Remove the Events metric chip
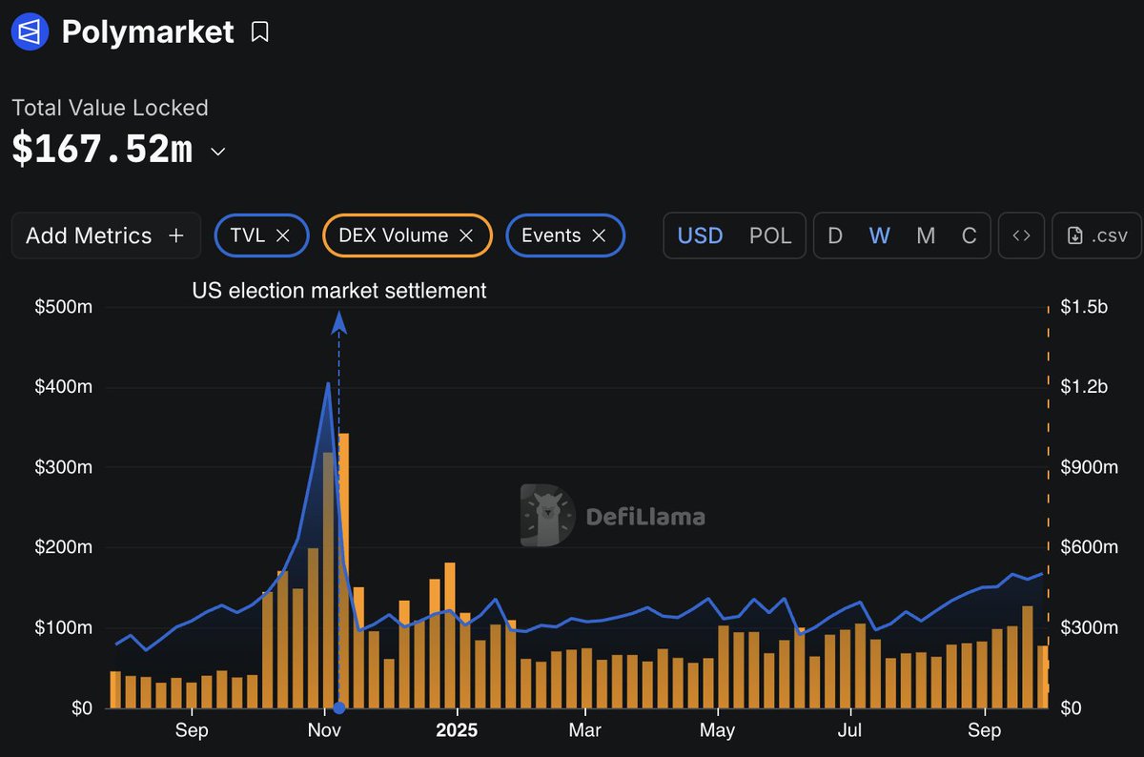 599,235
